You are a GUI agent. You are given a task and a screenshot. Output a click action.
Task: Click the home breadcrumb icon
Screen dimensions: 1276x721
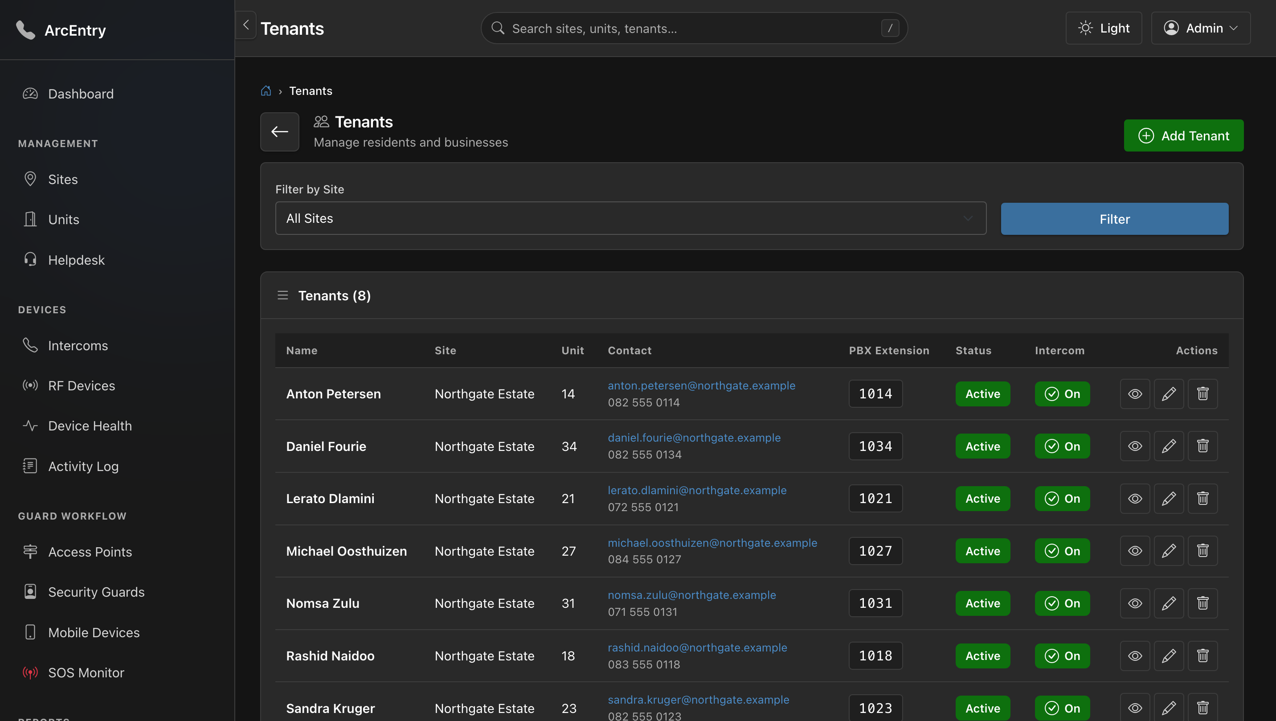pos(266,91)
